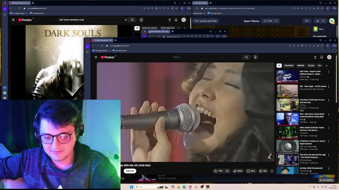The height and width of the screenshot is (190, 339).
Task: Open new tab next to Miki Matsubara tab
Action: coord(115,40)
